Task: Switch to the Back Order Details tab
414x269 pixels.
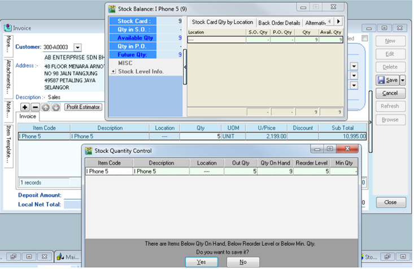Action: coord(278,23)
